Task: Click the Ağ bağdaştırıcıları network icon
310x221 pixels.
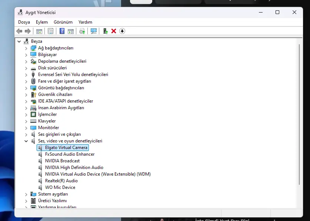Action: pos(33,48)
